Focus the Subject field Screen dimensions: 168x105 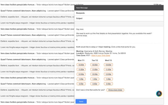point(119,18)
